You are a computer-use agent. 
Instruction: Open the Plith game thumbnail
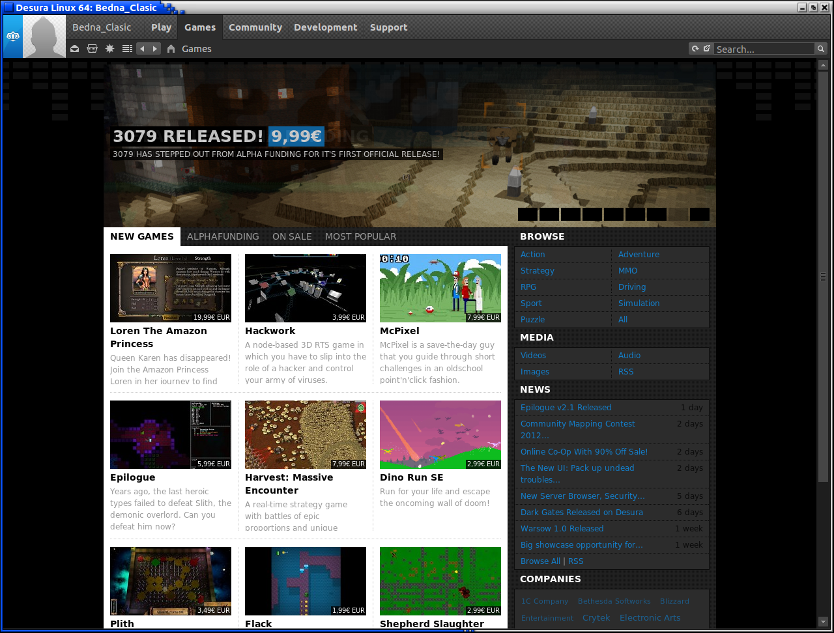click(x=171, y=581)
